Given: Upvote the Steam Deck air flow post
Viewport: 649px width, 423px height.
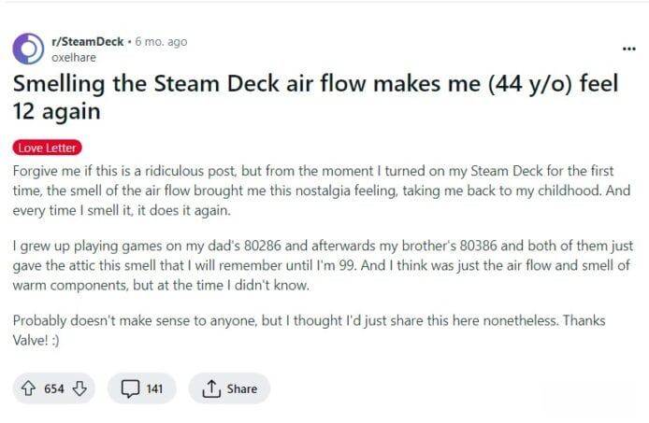Looking at the screenshot, I should (30, 388).
